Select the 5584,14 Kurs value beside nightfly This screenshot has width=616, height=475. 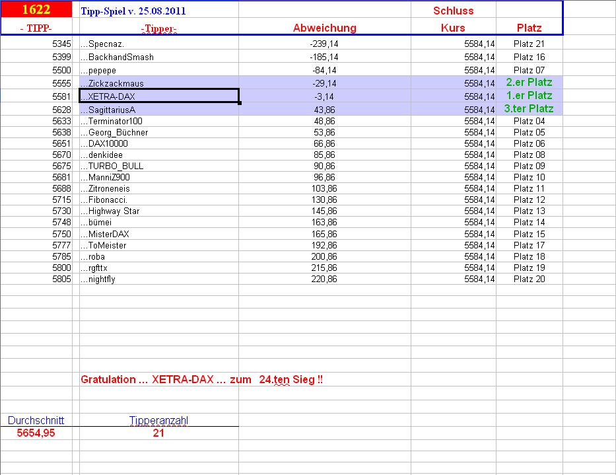pyautogui.click(x=455, y=279)
